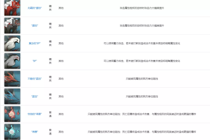210x140 pixels.
Task: Select the 可以使用蓄力攻击 description in gray hooded row
Action: pyautogui.click(x=142, y=61)
